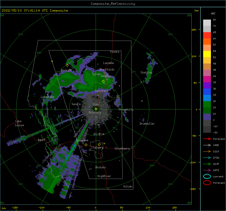Image resolution: width=226 pixels, height=211 pixels.
Task: Select the red 60-65 dBZ swatch
Action: (207, 35)
